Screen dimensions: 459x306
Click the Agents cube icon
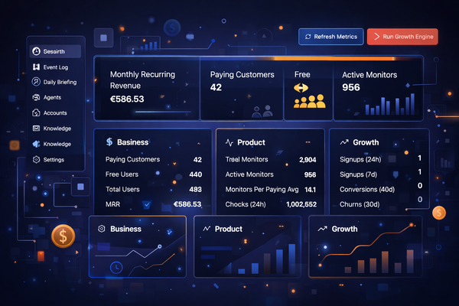36,97
